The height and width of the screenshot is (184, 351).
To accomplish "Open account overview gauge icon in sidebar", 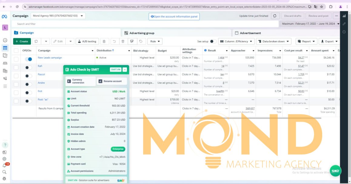I will [x=5, y=40].
